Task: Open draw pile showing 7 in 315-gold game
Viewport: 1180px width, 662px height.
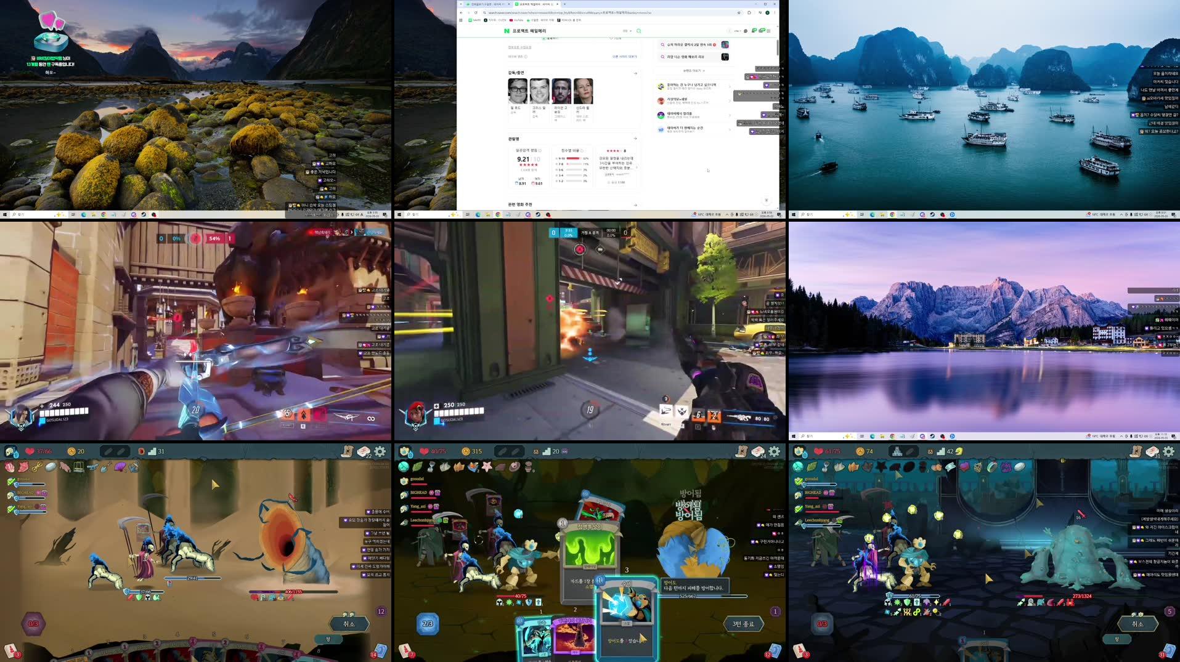Action: pyautogui.click(x=407, y=650)
